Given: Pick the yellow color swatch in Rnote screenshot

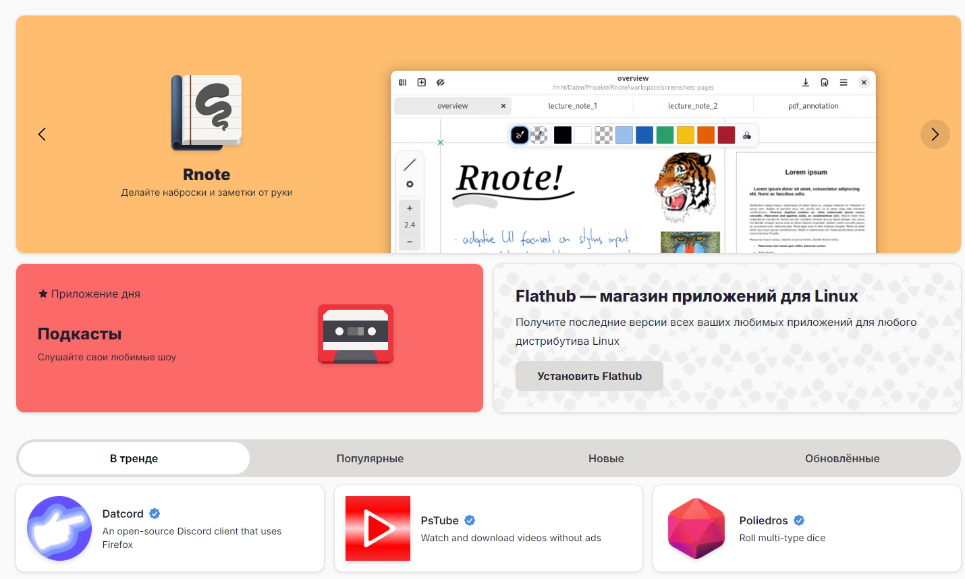Looking at the screenshot, I should pos(686,135).
